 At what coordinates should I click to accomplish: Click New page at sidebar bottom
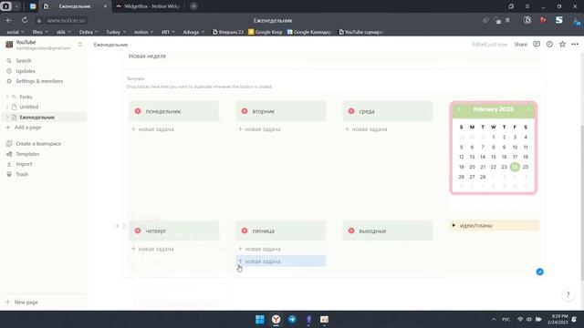coord(22,302)
